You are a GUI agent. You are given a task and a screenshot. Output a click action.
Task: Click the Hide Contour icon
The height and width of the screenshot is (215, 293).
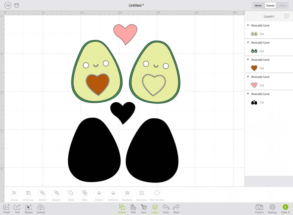(x=157, y=193)
